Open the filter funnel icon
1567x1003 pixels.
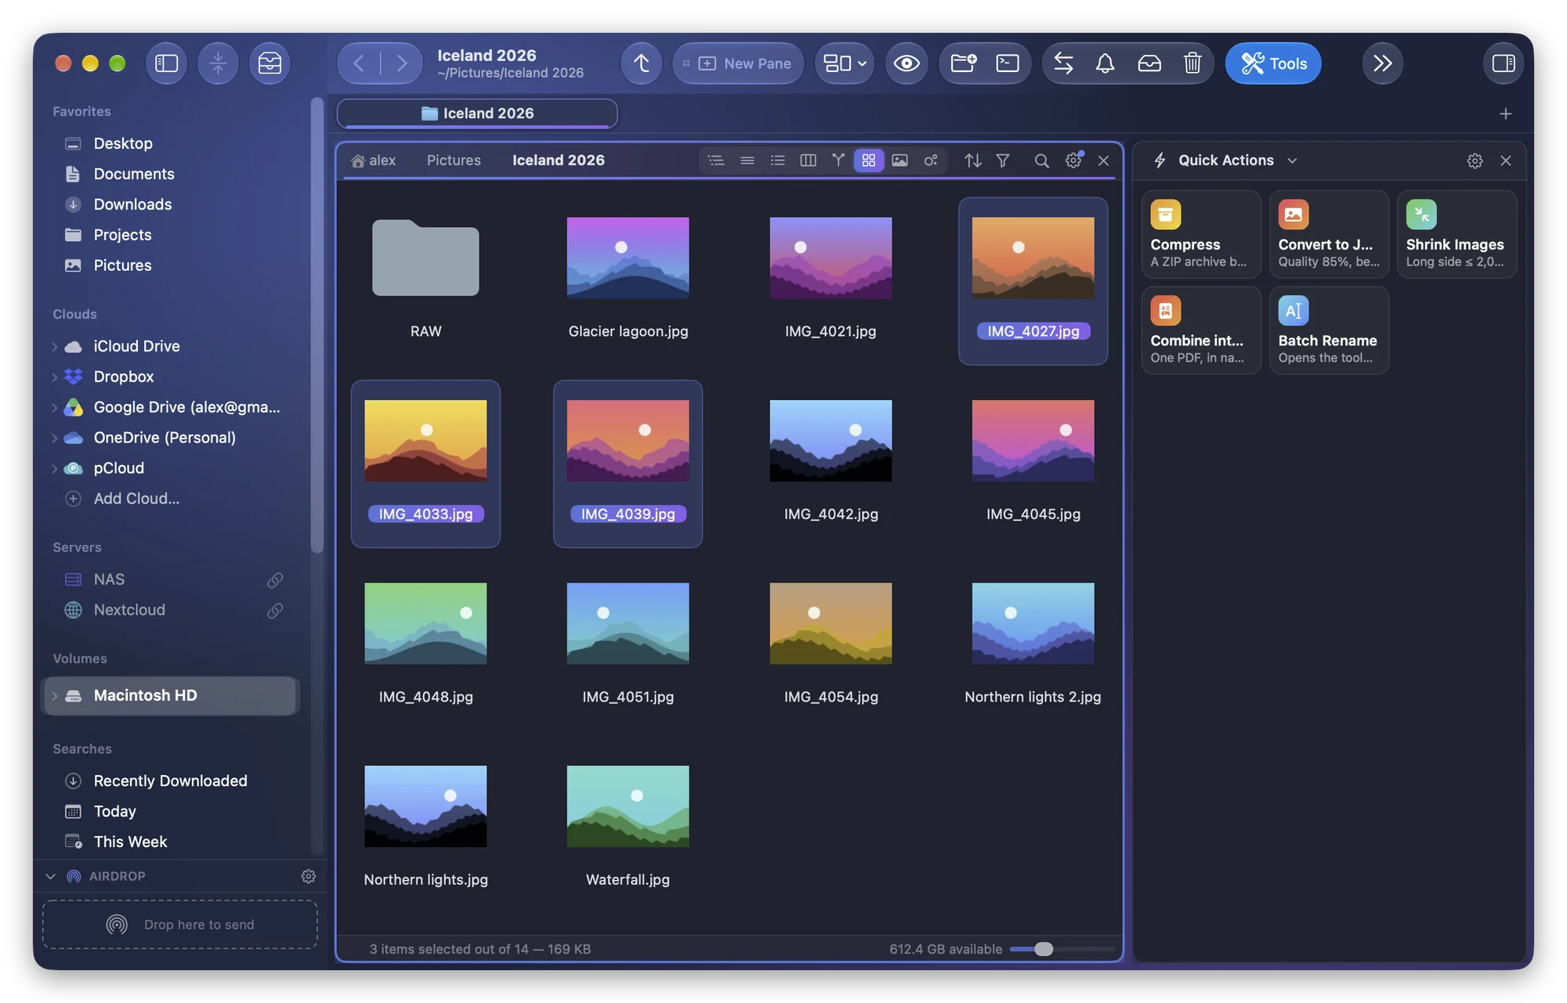pos(1003,161)
